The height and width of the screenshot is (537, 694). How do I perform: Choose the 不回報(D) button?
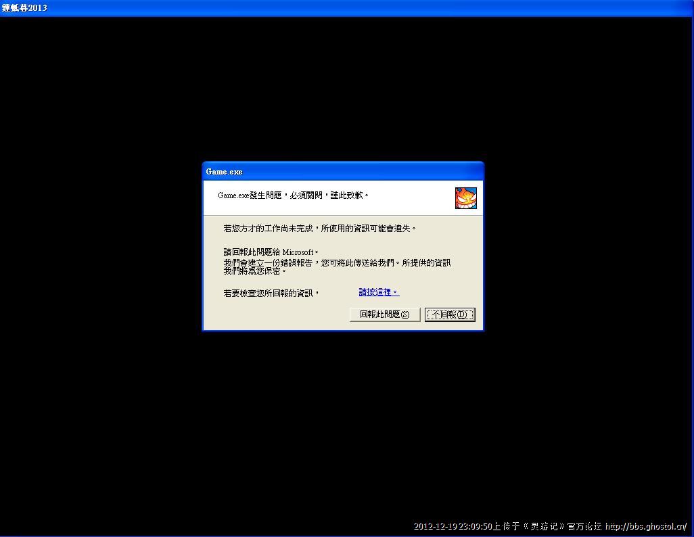click(450, 314)
